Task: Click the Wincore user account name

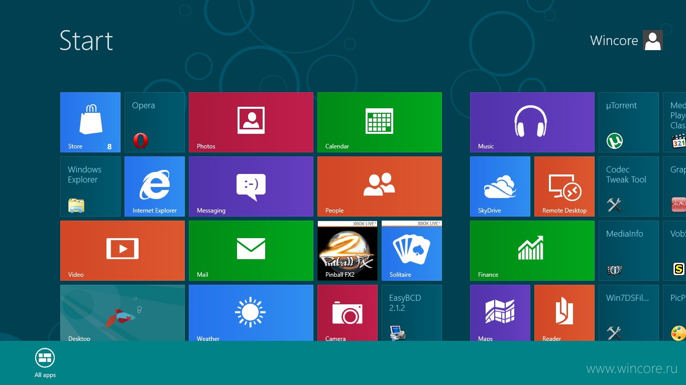Action: coord(614,41)
